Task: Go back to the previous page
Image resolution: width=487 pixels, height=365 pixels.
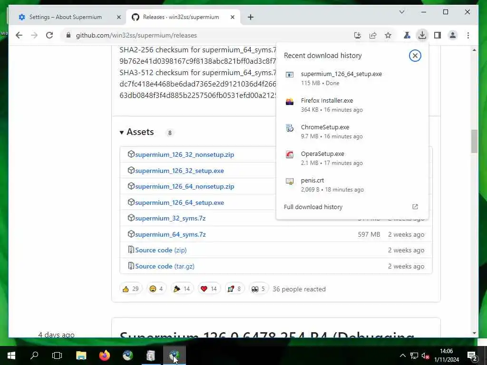Action: (19, 35)
